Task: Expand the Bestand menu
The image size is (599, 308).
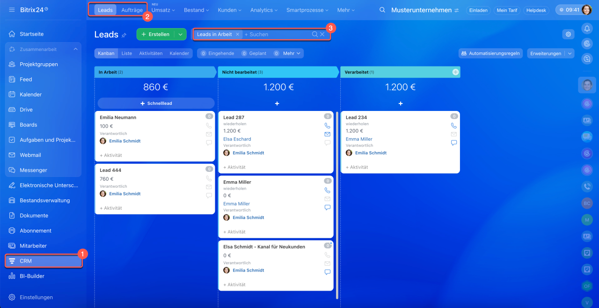Action: click(x=196, y=10)
